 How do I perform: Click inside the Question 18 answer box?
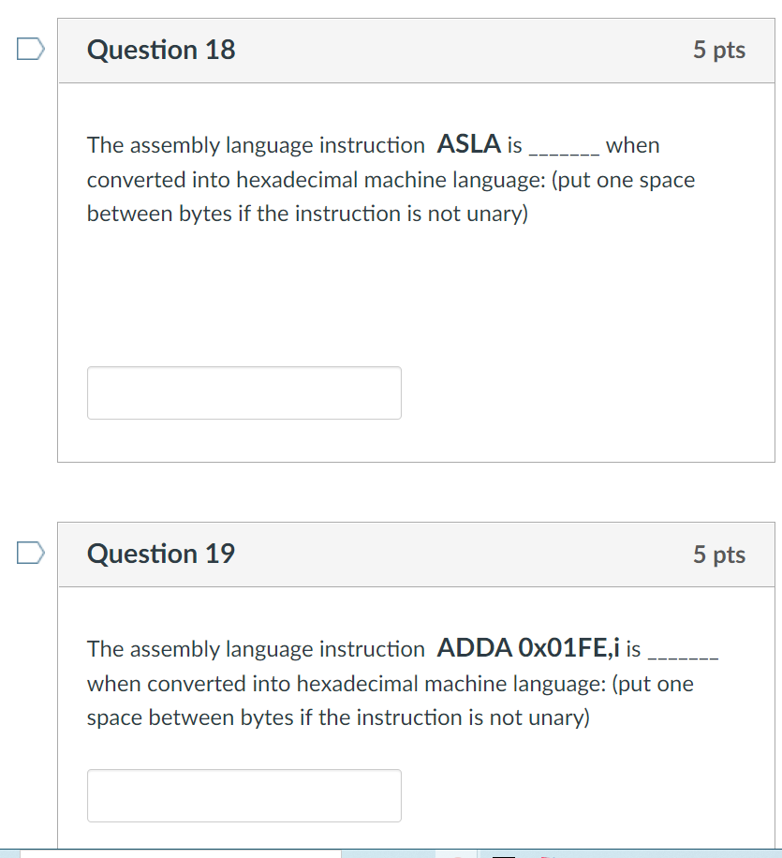click(243, 392)
